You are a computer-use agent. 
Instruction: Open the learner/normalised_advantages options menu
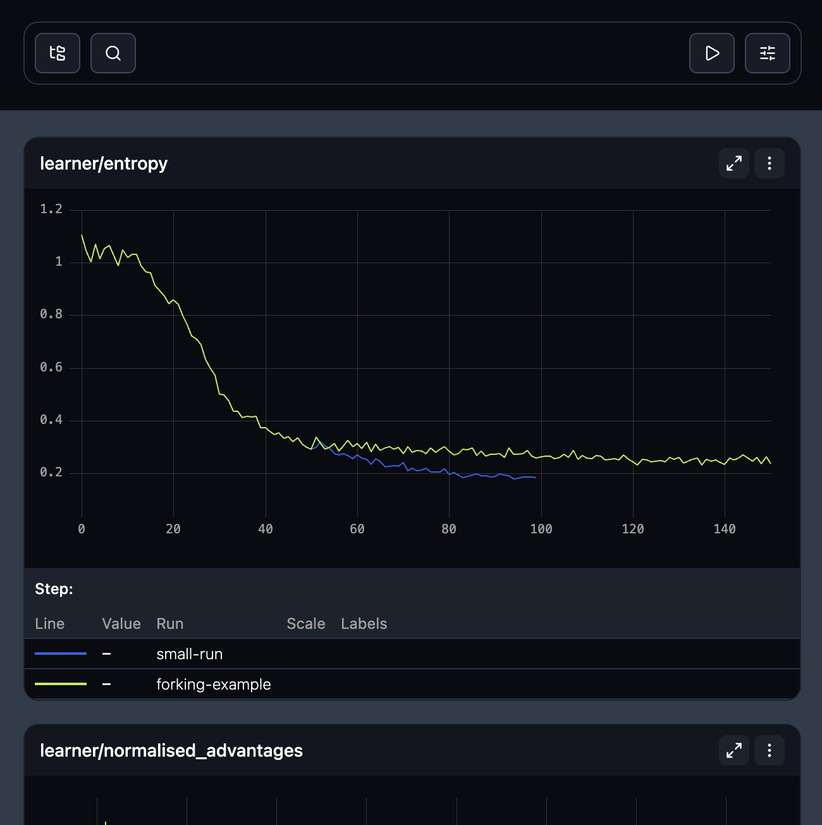(770, 750)
